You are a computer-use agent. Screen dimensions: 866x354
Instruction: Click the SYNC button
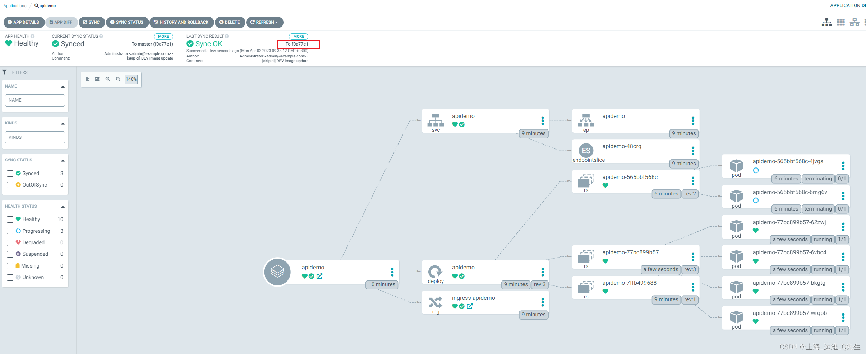(x=92, y=22)
